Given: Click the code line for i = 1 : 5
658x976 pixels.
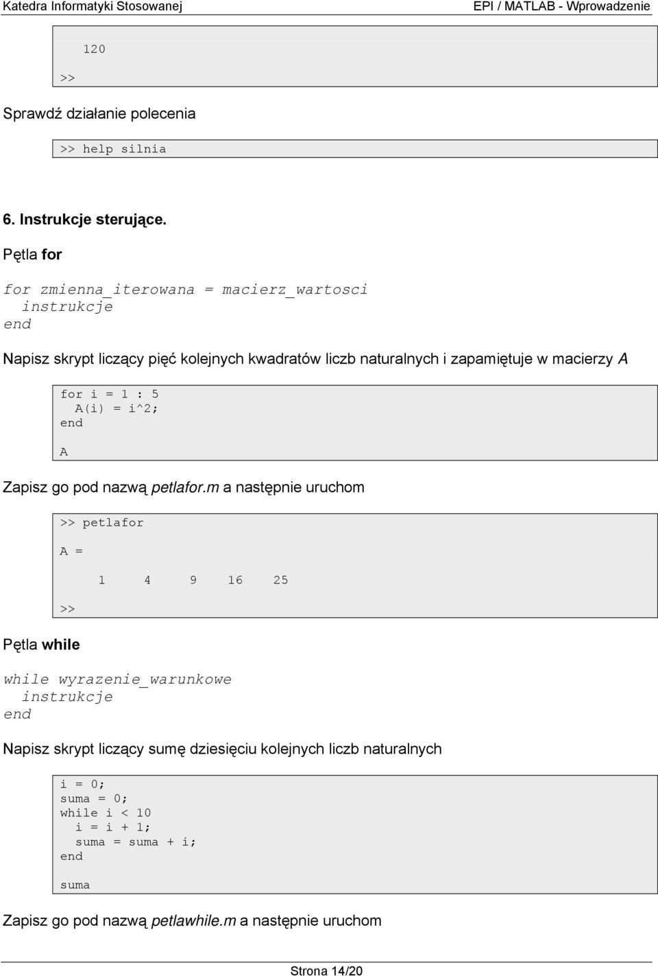Looking at the screenshot, I should pyautogui.click(x=110, y=394).
